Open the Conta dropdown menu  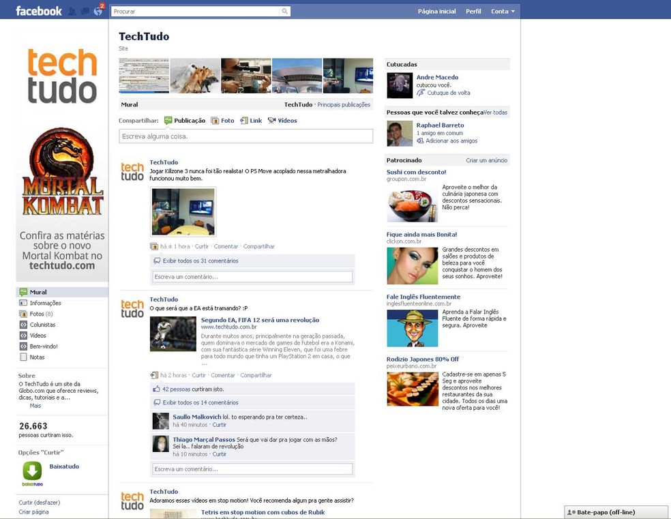tap(502, 11)
